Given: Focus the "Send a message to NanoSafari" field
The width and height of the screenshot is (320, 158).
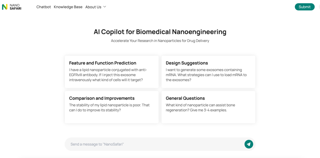Looking at the screenshot, I should pos(153,144).
